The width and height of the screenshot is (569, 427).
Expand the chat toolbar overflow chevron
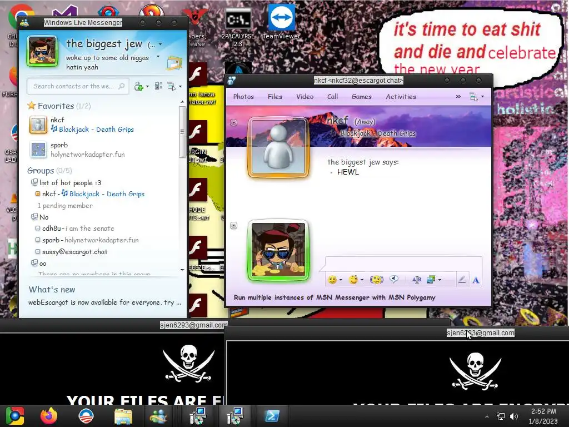point(458,97)
